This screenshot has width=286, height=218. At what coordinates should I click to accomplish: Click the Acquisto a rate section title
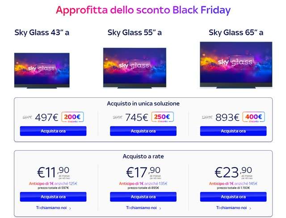pos(143,156)
